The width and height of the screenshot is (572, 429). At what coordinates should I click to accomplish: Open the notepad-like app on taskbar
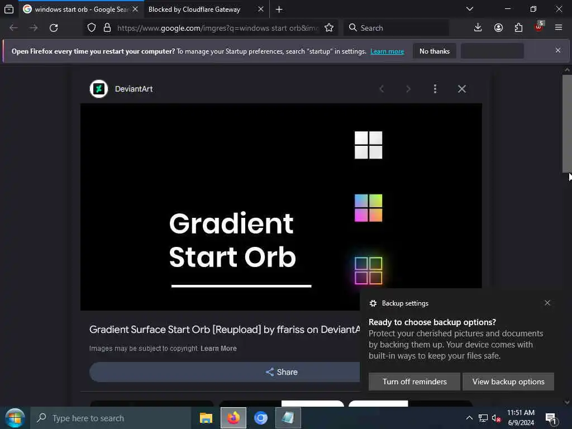coord(288,418)
